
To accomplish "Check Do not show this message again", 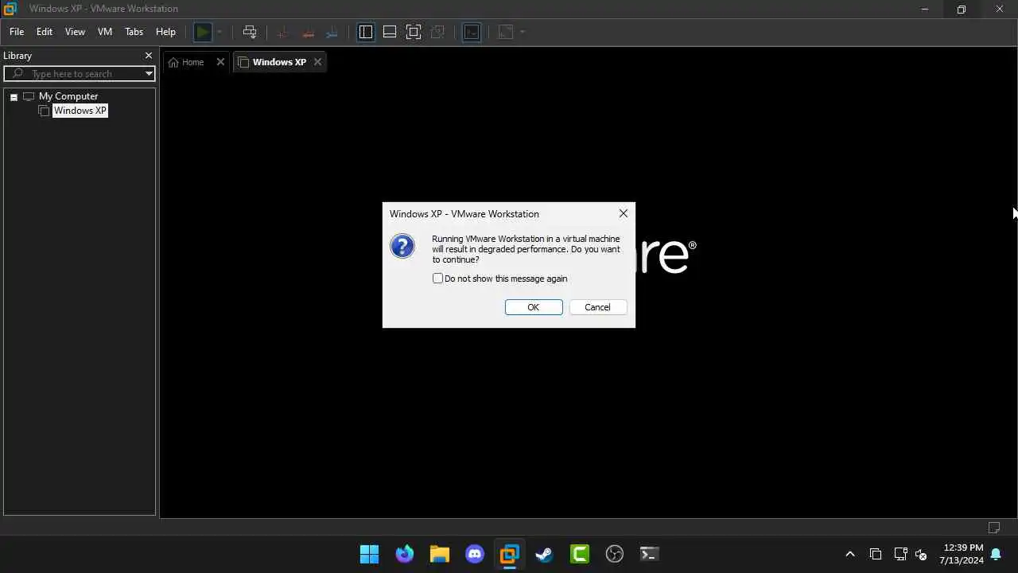I will click(x=437, y=279).
